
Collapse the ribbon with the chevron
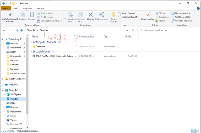coord(194,8)
